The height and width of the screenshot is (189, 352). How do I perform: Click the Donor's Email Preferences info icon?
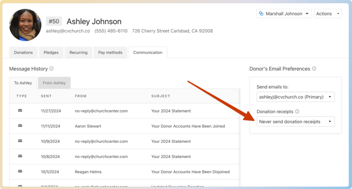click(x=314, y=69)
